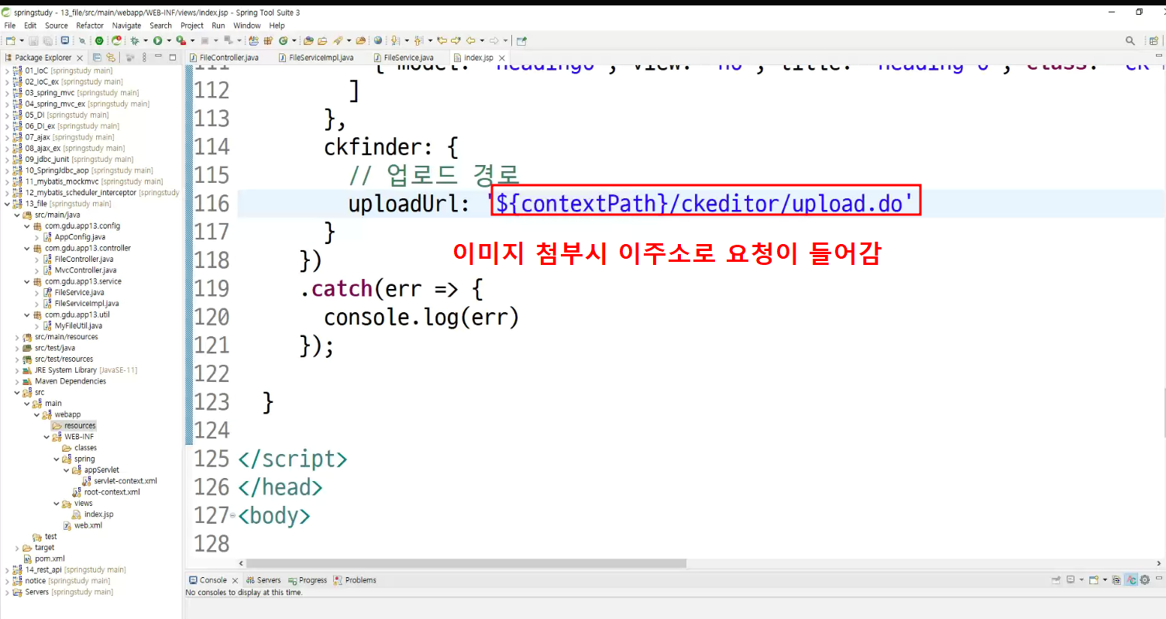
Task: Click the Display Selected Console monitor icon
Action: (x=1071, y=579)
